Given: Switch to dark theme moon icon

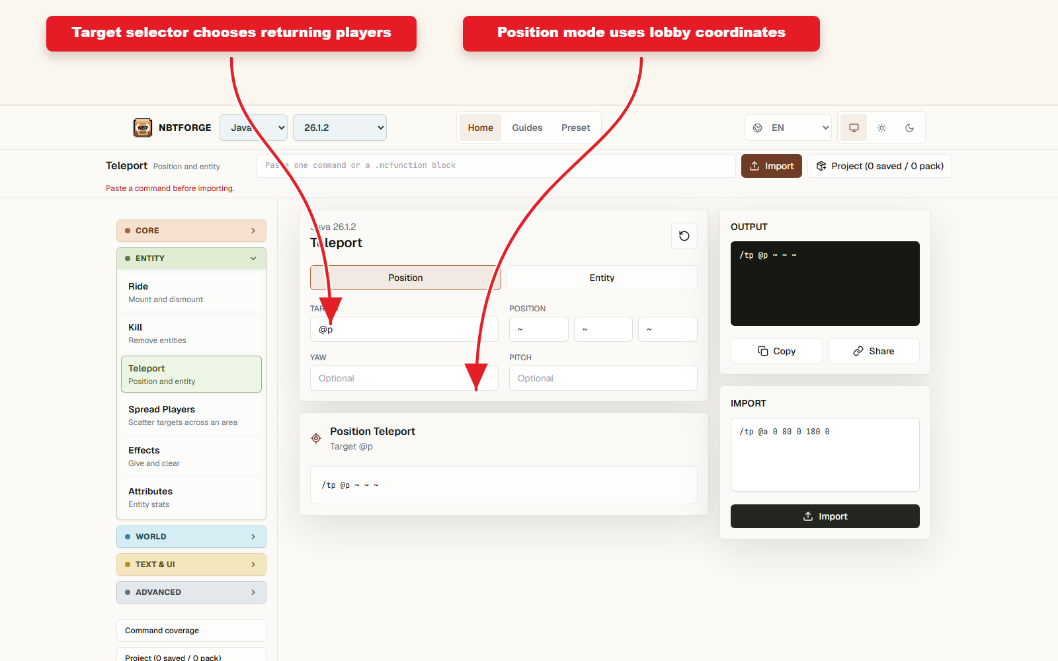Looking at the screenshot, I should tap(909, 128).
